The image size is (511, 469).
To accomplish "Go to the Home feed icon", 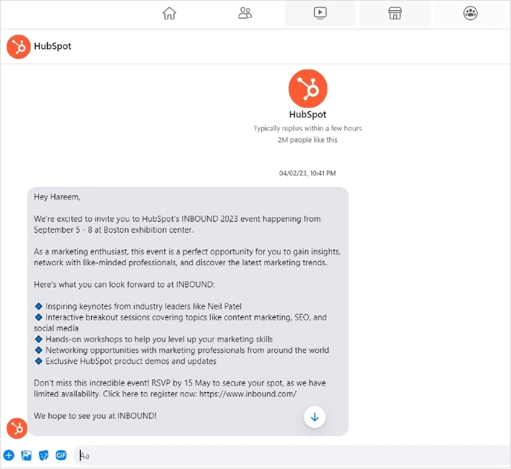I will pos(169,13).
